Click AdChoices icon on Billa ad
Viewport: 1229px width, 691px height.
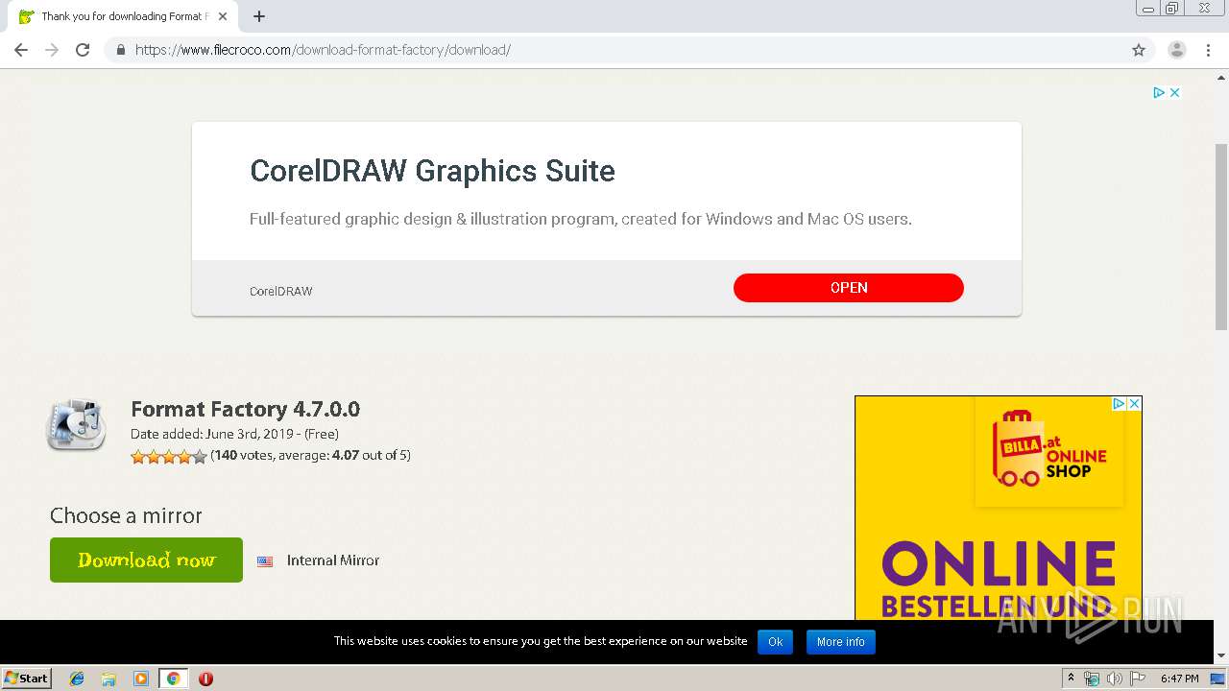coord(1119,404)
